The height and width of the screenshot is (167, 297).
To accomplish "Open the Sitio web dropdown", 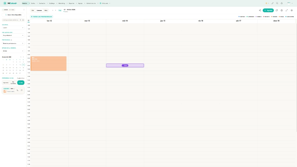I will pyautogui.click(x=105, y=3).
